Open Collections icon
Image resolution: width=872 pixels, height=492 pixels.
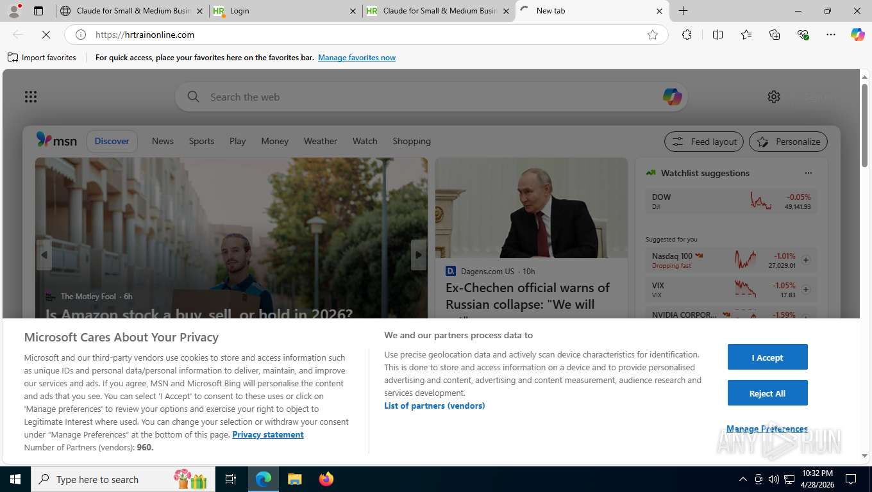click(775, 35)
